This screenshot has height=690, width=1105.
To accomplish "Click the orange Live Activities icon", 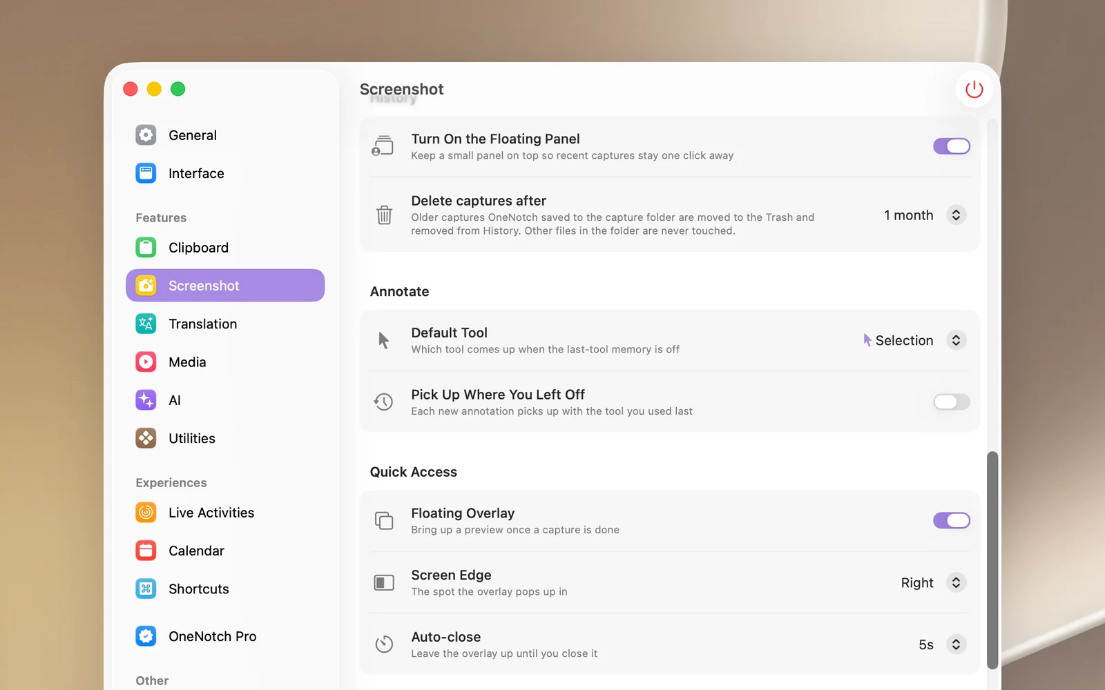I will (146, 513).
